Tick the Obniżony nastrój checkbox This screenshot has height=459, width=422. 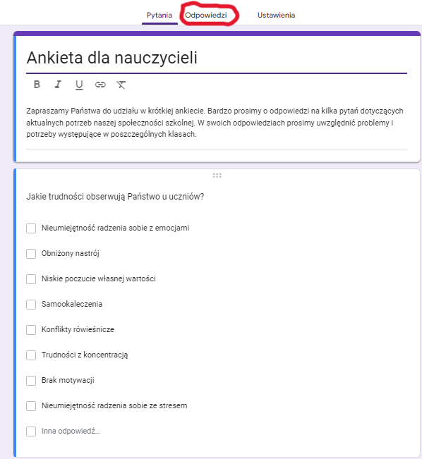[31, 254]
